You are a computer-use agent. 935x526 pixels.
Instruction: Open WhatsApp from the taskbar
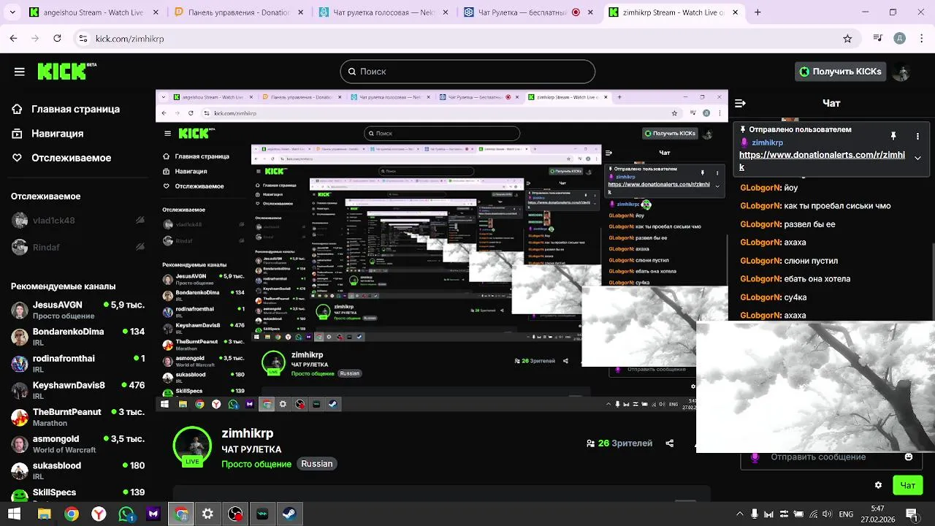coord(126,514)
